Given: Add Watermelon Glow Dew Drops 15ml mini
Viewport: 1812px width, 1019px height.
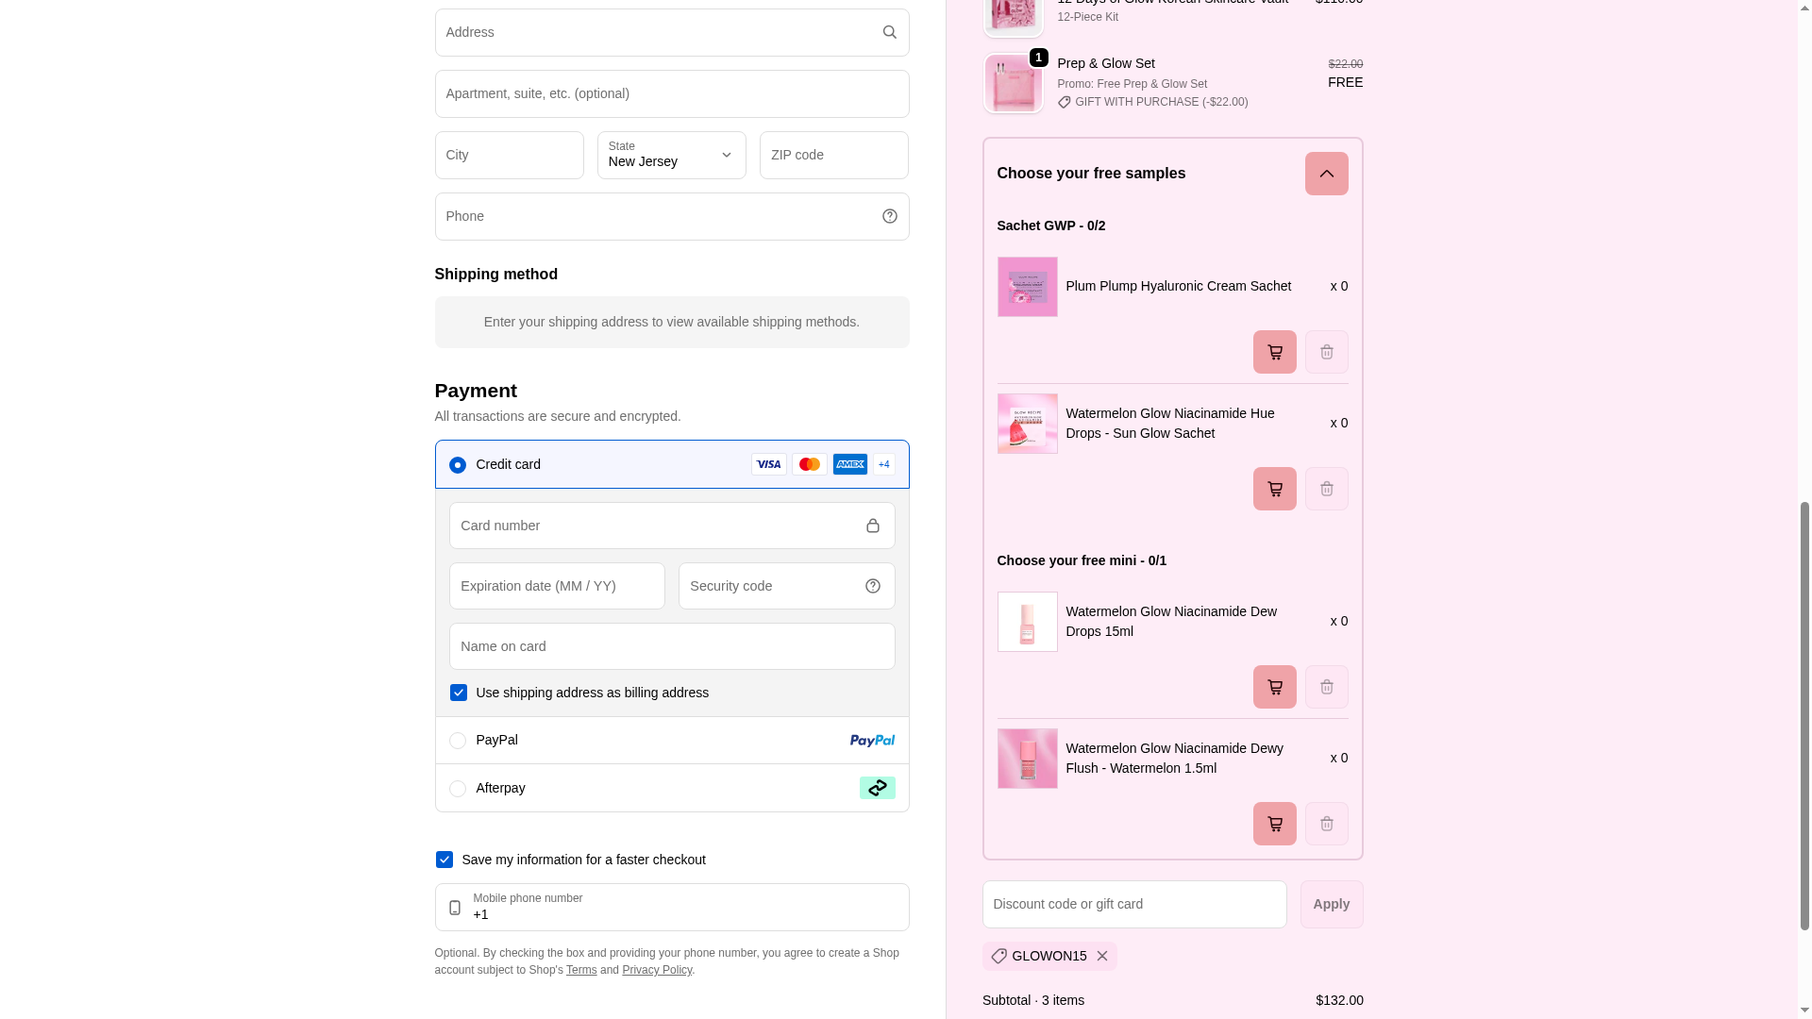Looking at the screenshot, I should click(1274, 687).
